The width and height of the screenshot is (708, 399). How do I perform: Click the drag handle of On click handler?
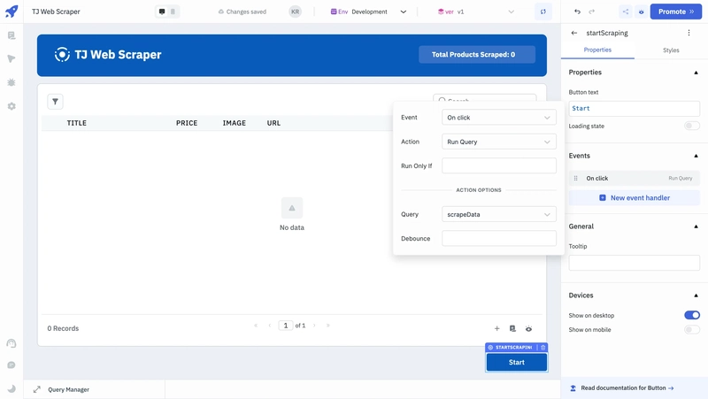coord(576,179)
